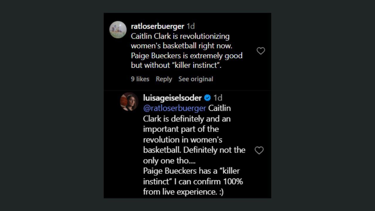Open luisageiselsoder's profile picture

129,101
